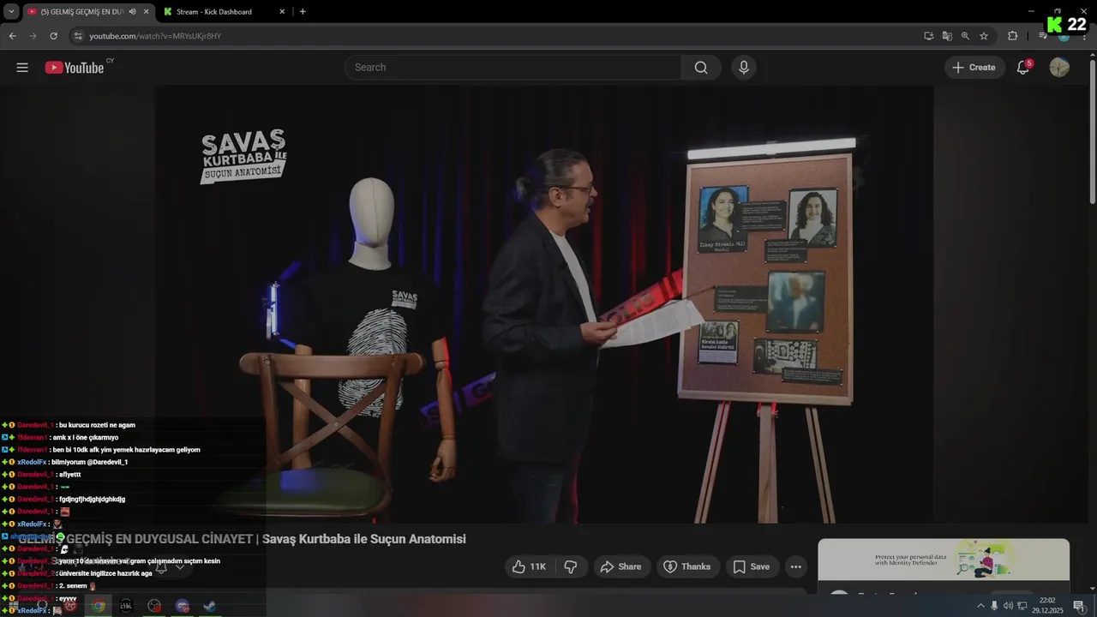
Task: Open the YouTube hamburger guide menu
Action: (22, 68)
